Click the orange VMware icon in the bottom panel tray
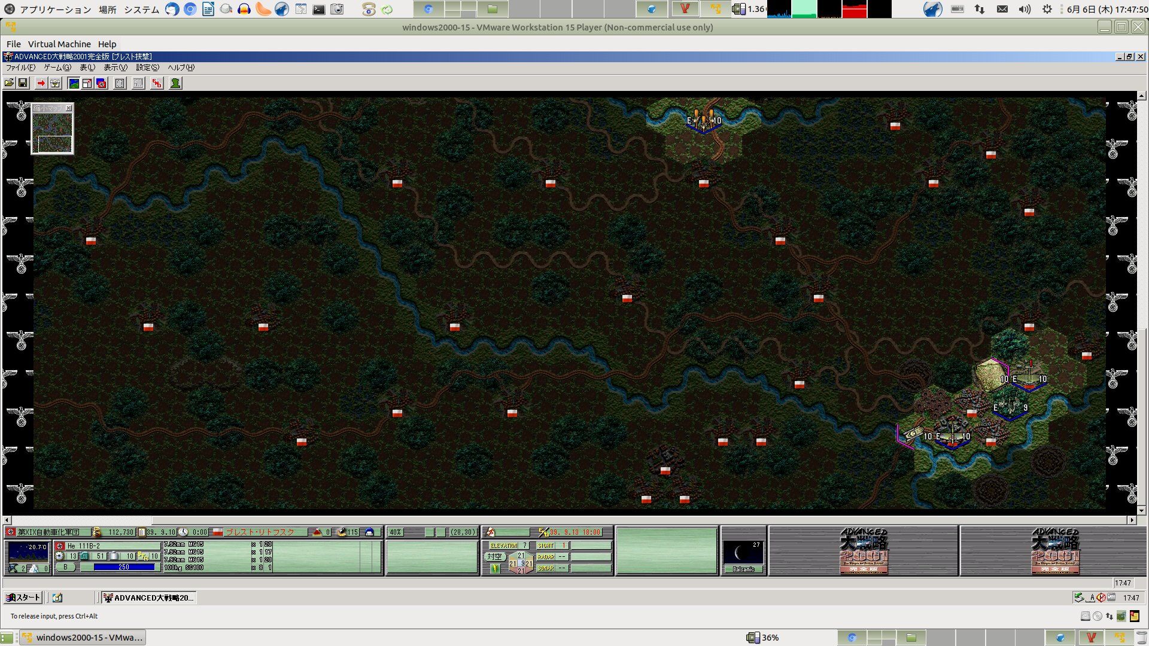This screenshot has height=646, width=1149. click(x=1119, y=638)
